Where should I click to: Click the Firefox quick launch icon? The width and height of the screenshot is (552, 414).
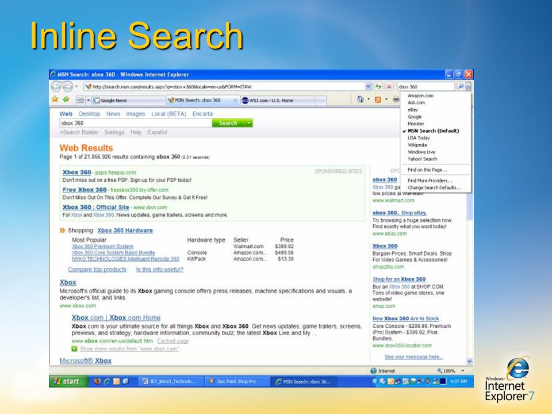pos(98,381)
